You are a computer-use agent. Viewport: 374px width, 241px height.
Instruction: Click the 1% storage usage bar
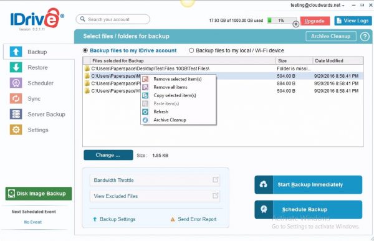coord(282,21)
